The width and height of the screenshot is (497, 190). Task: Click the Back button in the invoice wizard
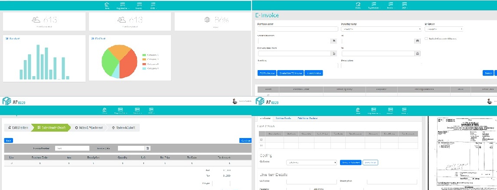[9, 140]
